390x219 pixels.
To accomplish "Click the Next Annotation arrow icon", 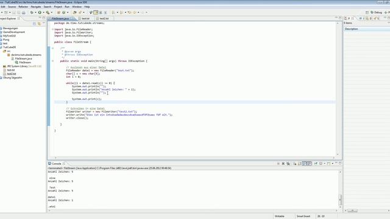I will point(113,12).
